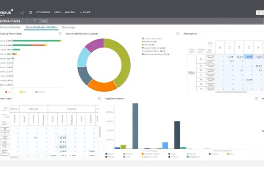
Task: Toggle the Late legend item under the bar chart
Action: (8, 92)
